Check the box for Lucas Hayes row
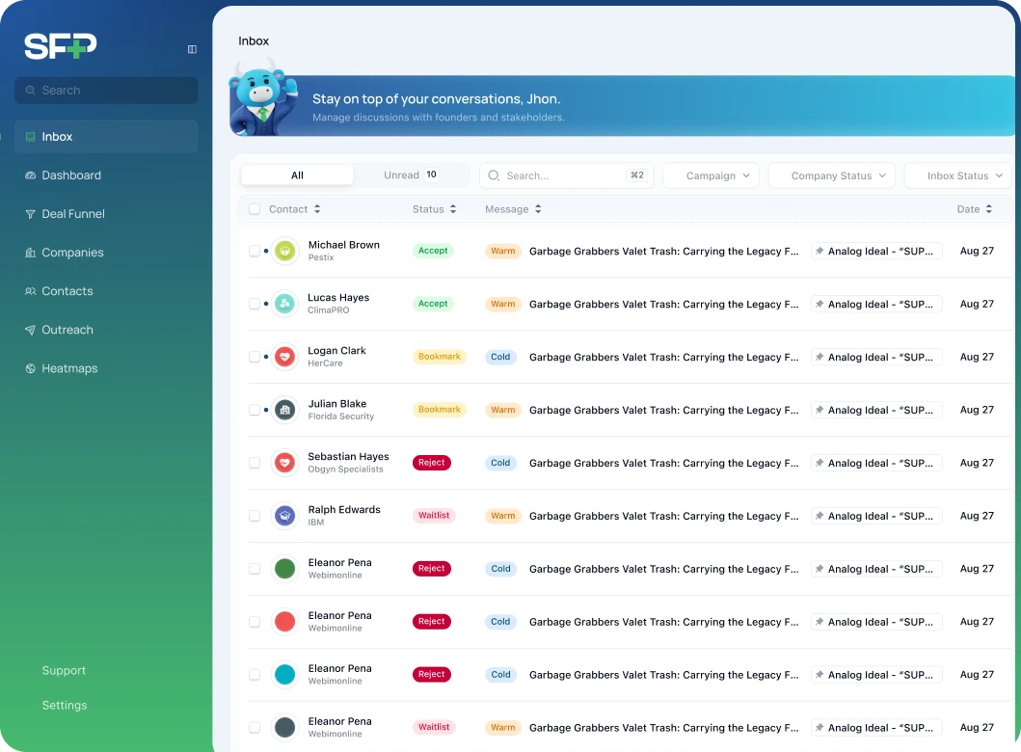This screenshot has height=752, width=1021. coord(255,304)
